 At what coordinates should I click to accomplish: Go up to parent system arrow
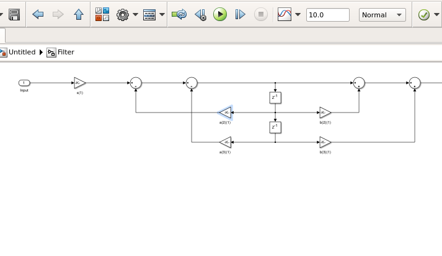tap(79, 15)
